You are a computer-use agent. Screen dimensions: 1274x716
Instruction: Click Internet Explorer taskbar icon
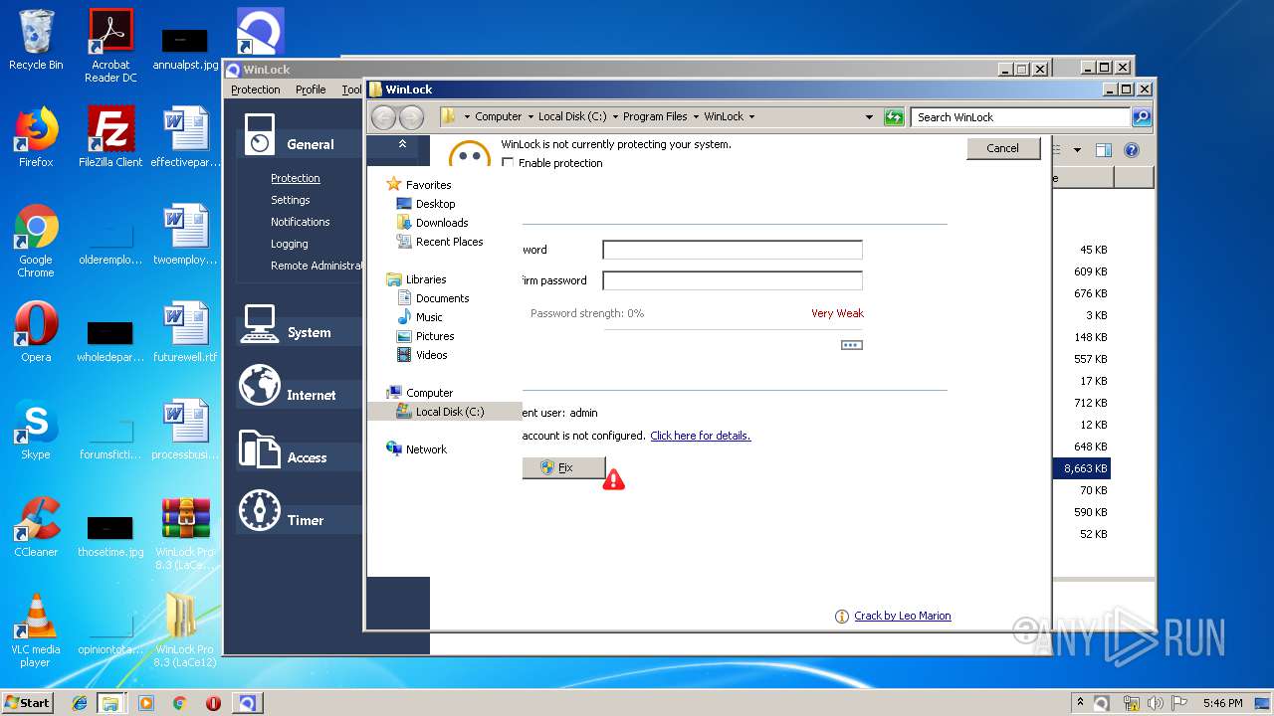tap(80, 703)
